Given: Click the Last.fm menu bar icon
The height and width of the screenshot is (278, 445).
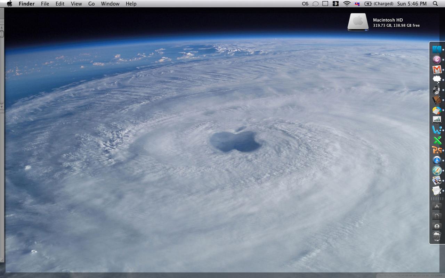Looking at the screenshot, I should [x=305, y=4].
